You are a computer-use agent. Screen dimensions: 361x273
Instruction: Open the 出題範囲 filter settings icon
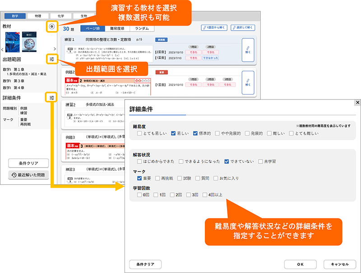click(x=52, y=59)
